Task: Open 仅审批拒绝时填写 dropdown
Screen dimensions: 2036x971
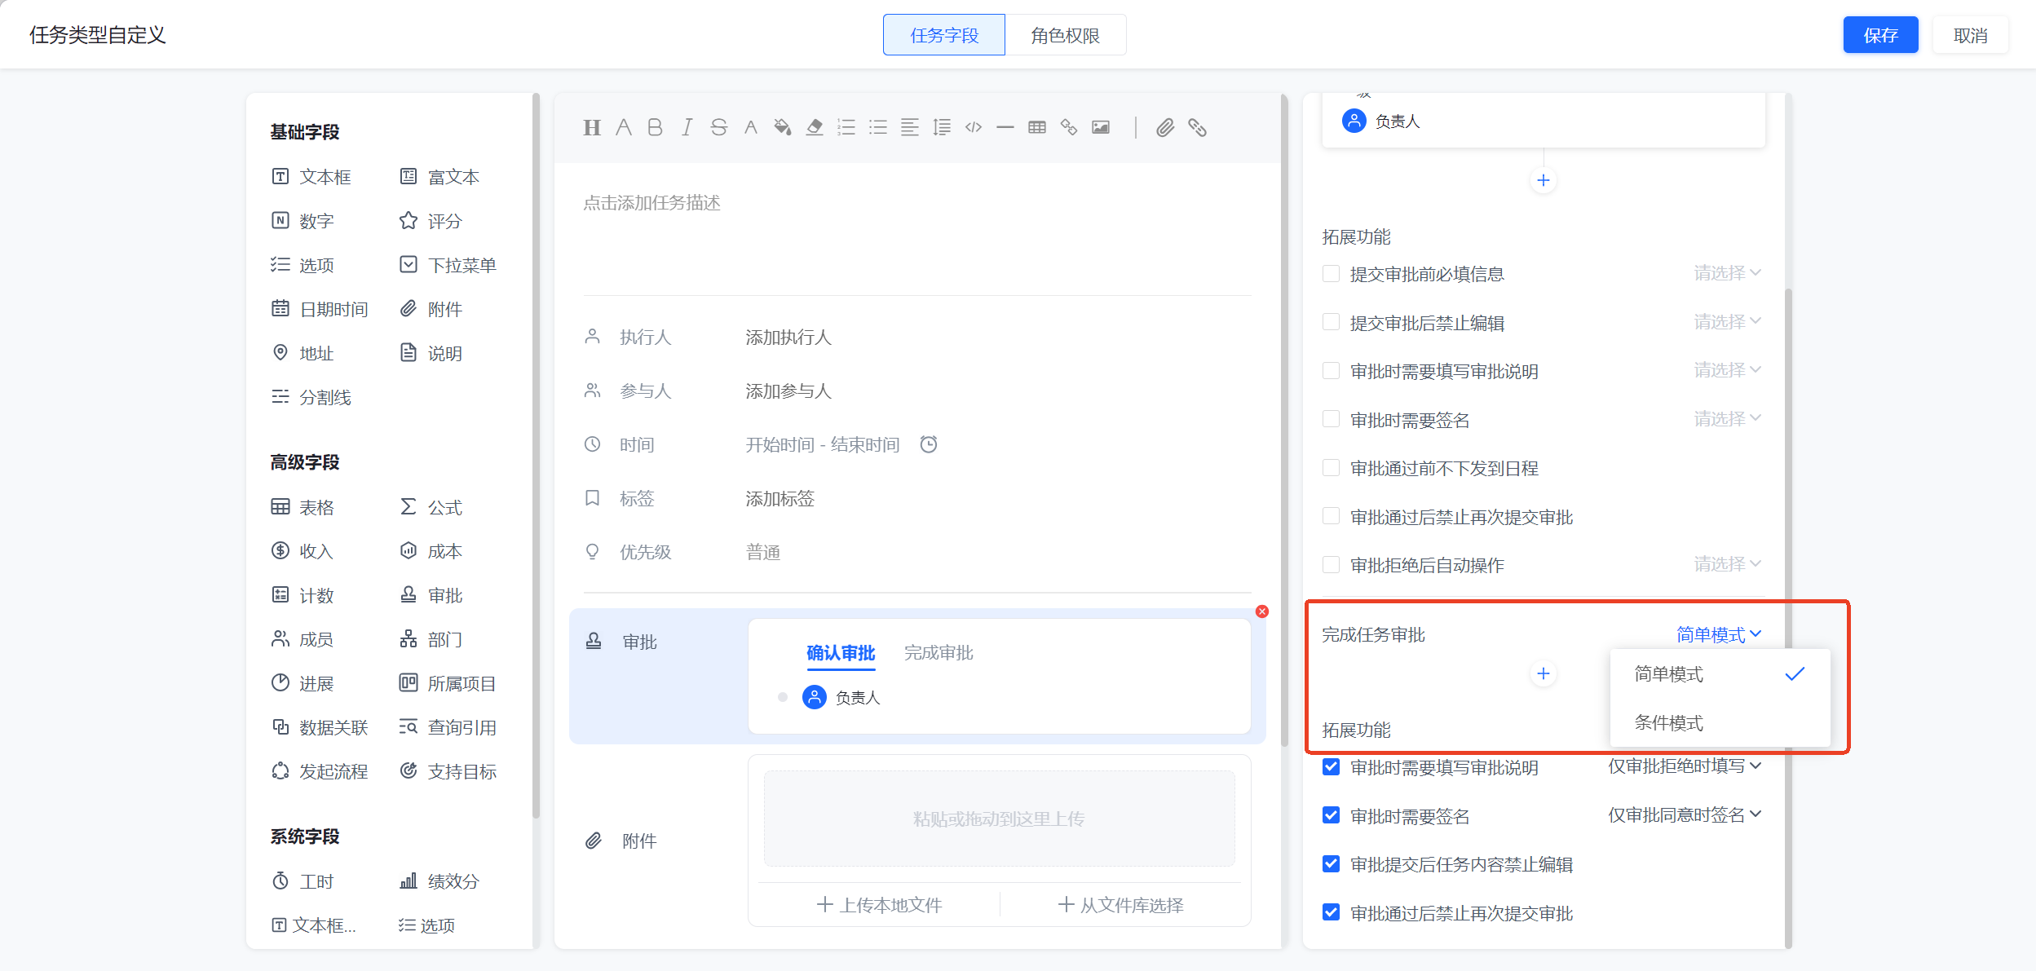Action: pos(1685,766)
